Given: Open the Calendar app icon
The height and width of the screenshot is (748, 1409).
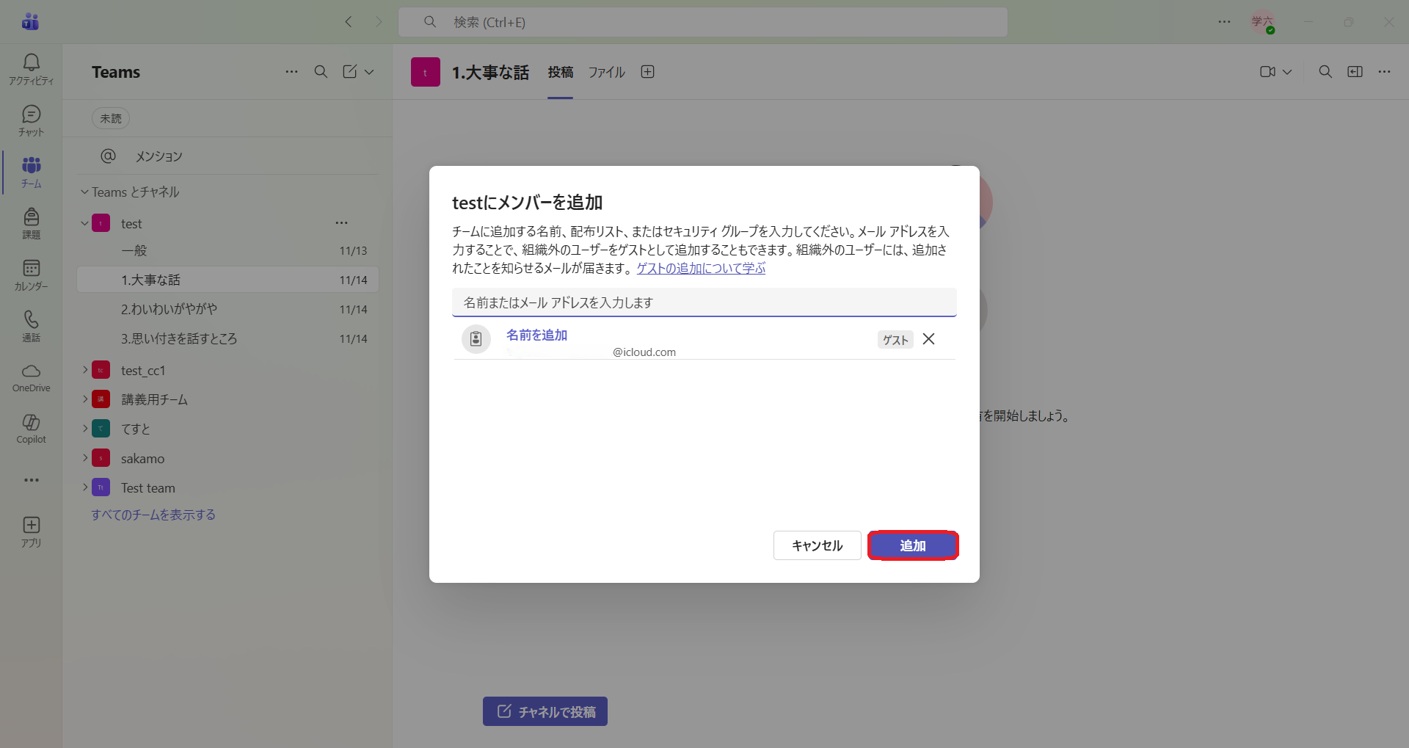Looking at the screenshot, I should [x=31, y=275].
